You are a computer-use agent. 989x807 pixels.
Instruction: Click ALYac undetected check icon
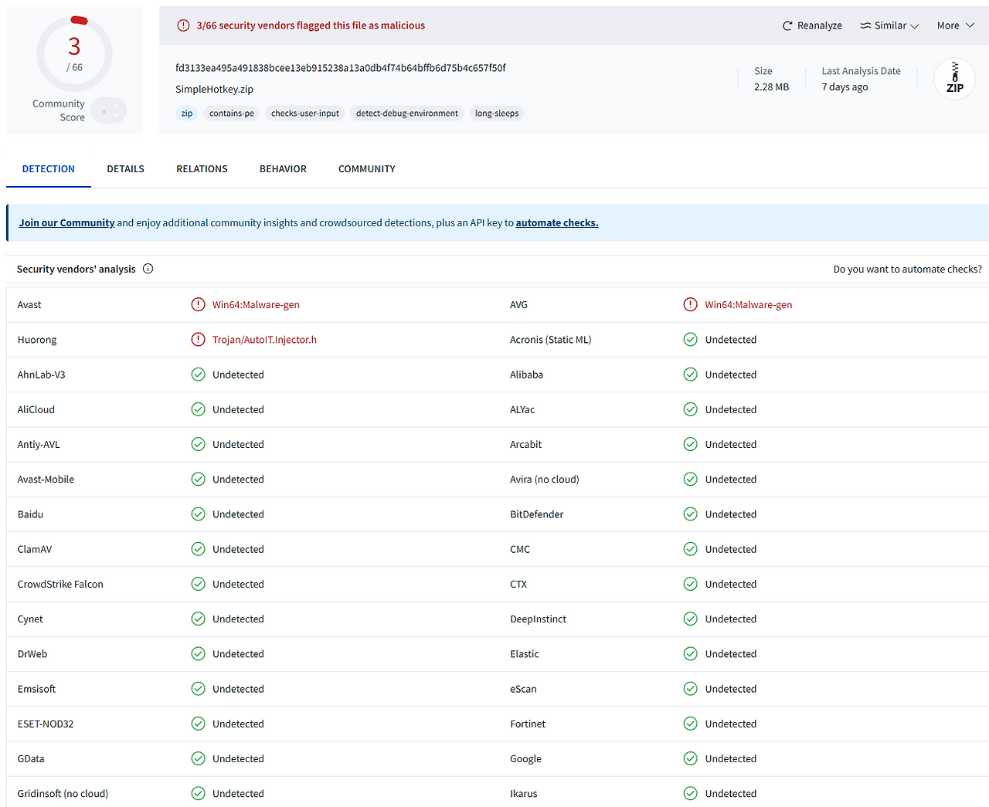pos(690,409)
